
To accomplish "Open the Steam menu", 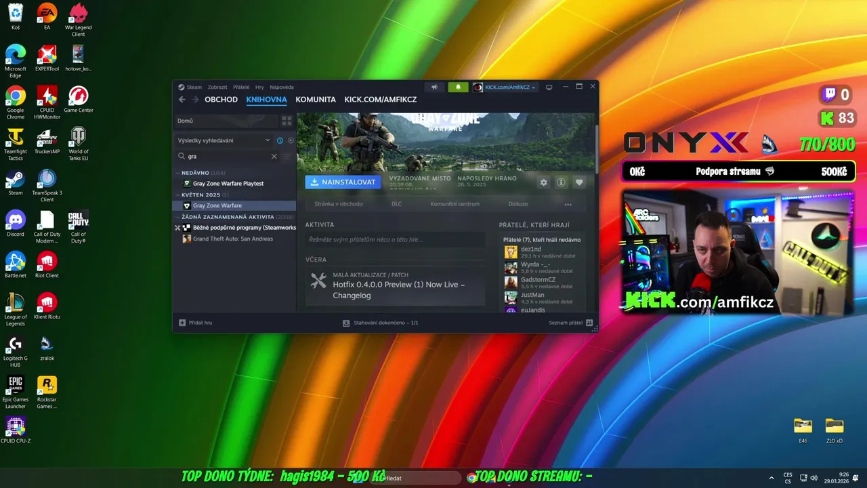I will point(194,87).
